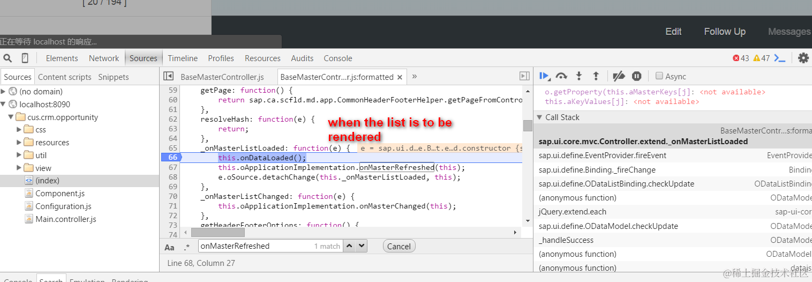The width and height of the screenshot is (812, 282).
Task: Click the Edit button in the page header
Action: (673, 32)
